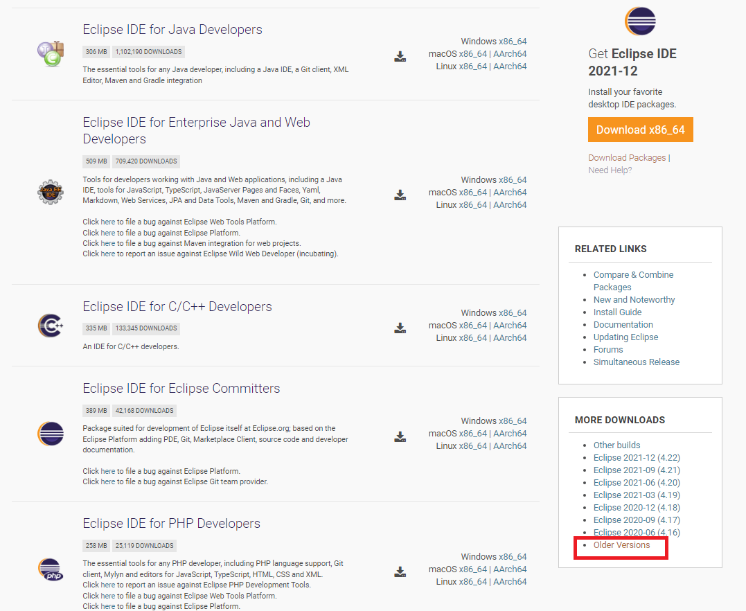Download C/C++ Developers Linux x86_64
The image size is (746, 611).
click(x=473, y=337)
